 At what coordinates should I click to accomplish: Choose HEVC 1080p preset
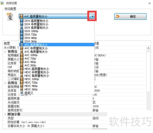(57, 79)
